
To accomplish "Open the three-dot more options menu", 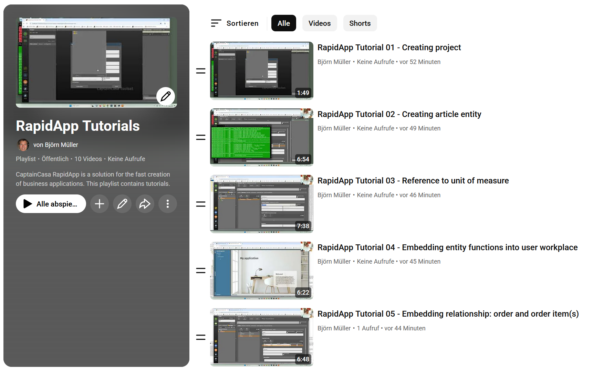I will 168,204.
